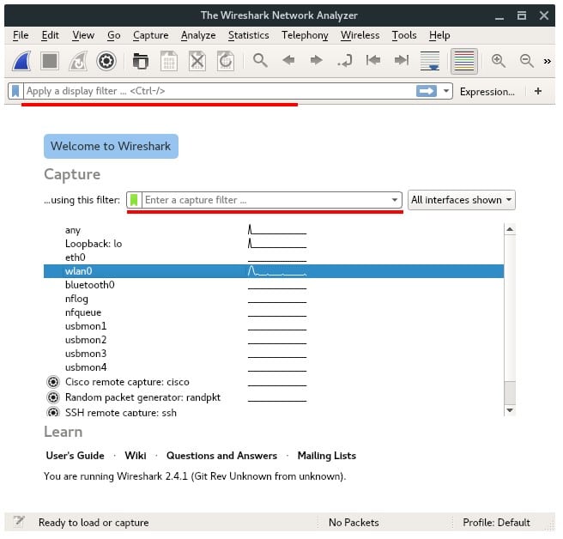Open the Expression... dialog
The height and width of the screenshot is (539, 563).
(487, 92)
